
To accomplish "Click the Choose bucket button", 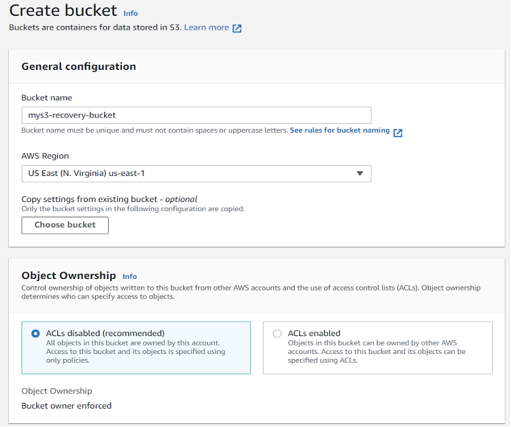I will point(65,225).
